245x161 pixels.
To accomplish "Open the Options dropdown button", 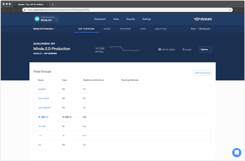I will pos(205,49).
